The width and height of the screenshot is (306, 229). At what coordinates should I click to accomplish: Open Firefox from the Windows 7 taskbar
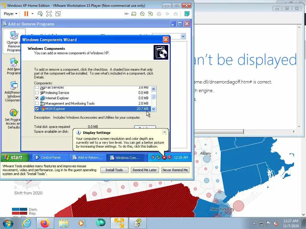pyautogui.click(x=45, y=223)
